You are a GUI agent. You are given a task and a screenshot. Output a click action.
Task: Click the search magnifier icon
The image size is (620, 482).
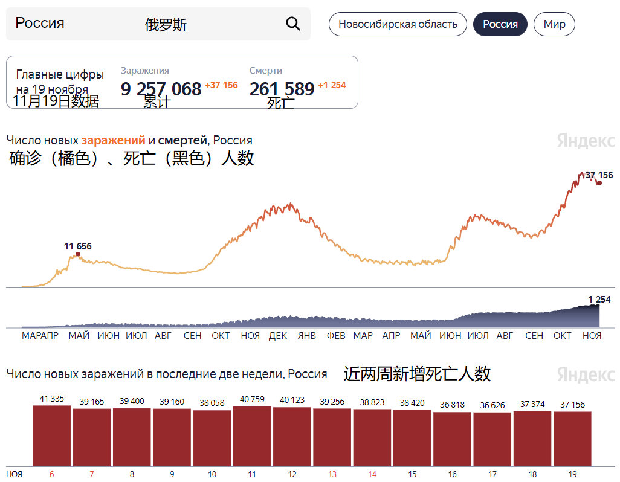292,24
